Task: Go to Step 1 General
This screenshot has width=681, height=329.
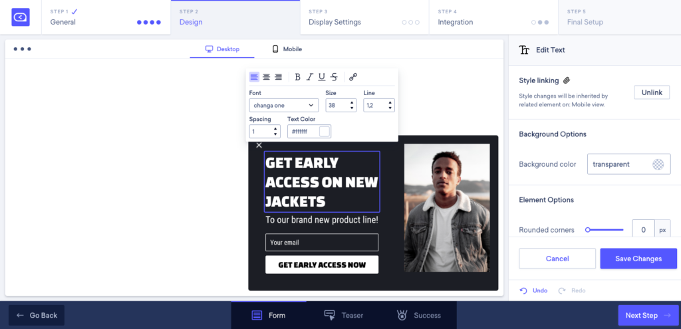Action: pos(106,17)
